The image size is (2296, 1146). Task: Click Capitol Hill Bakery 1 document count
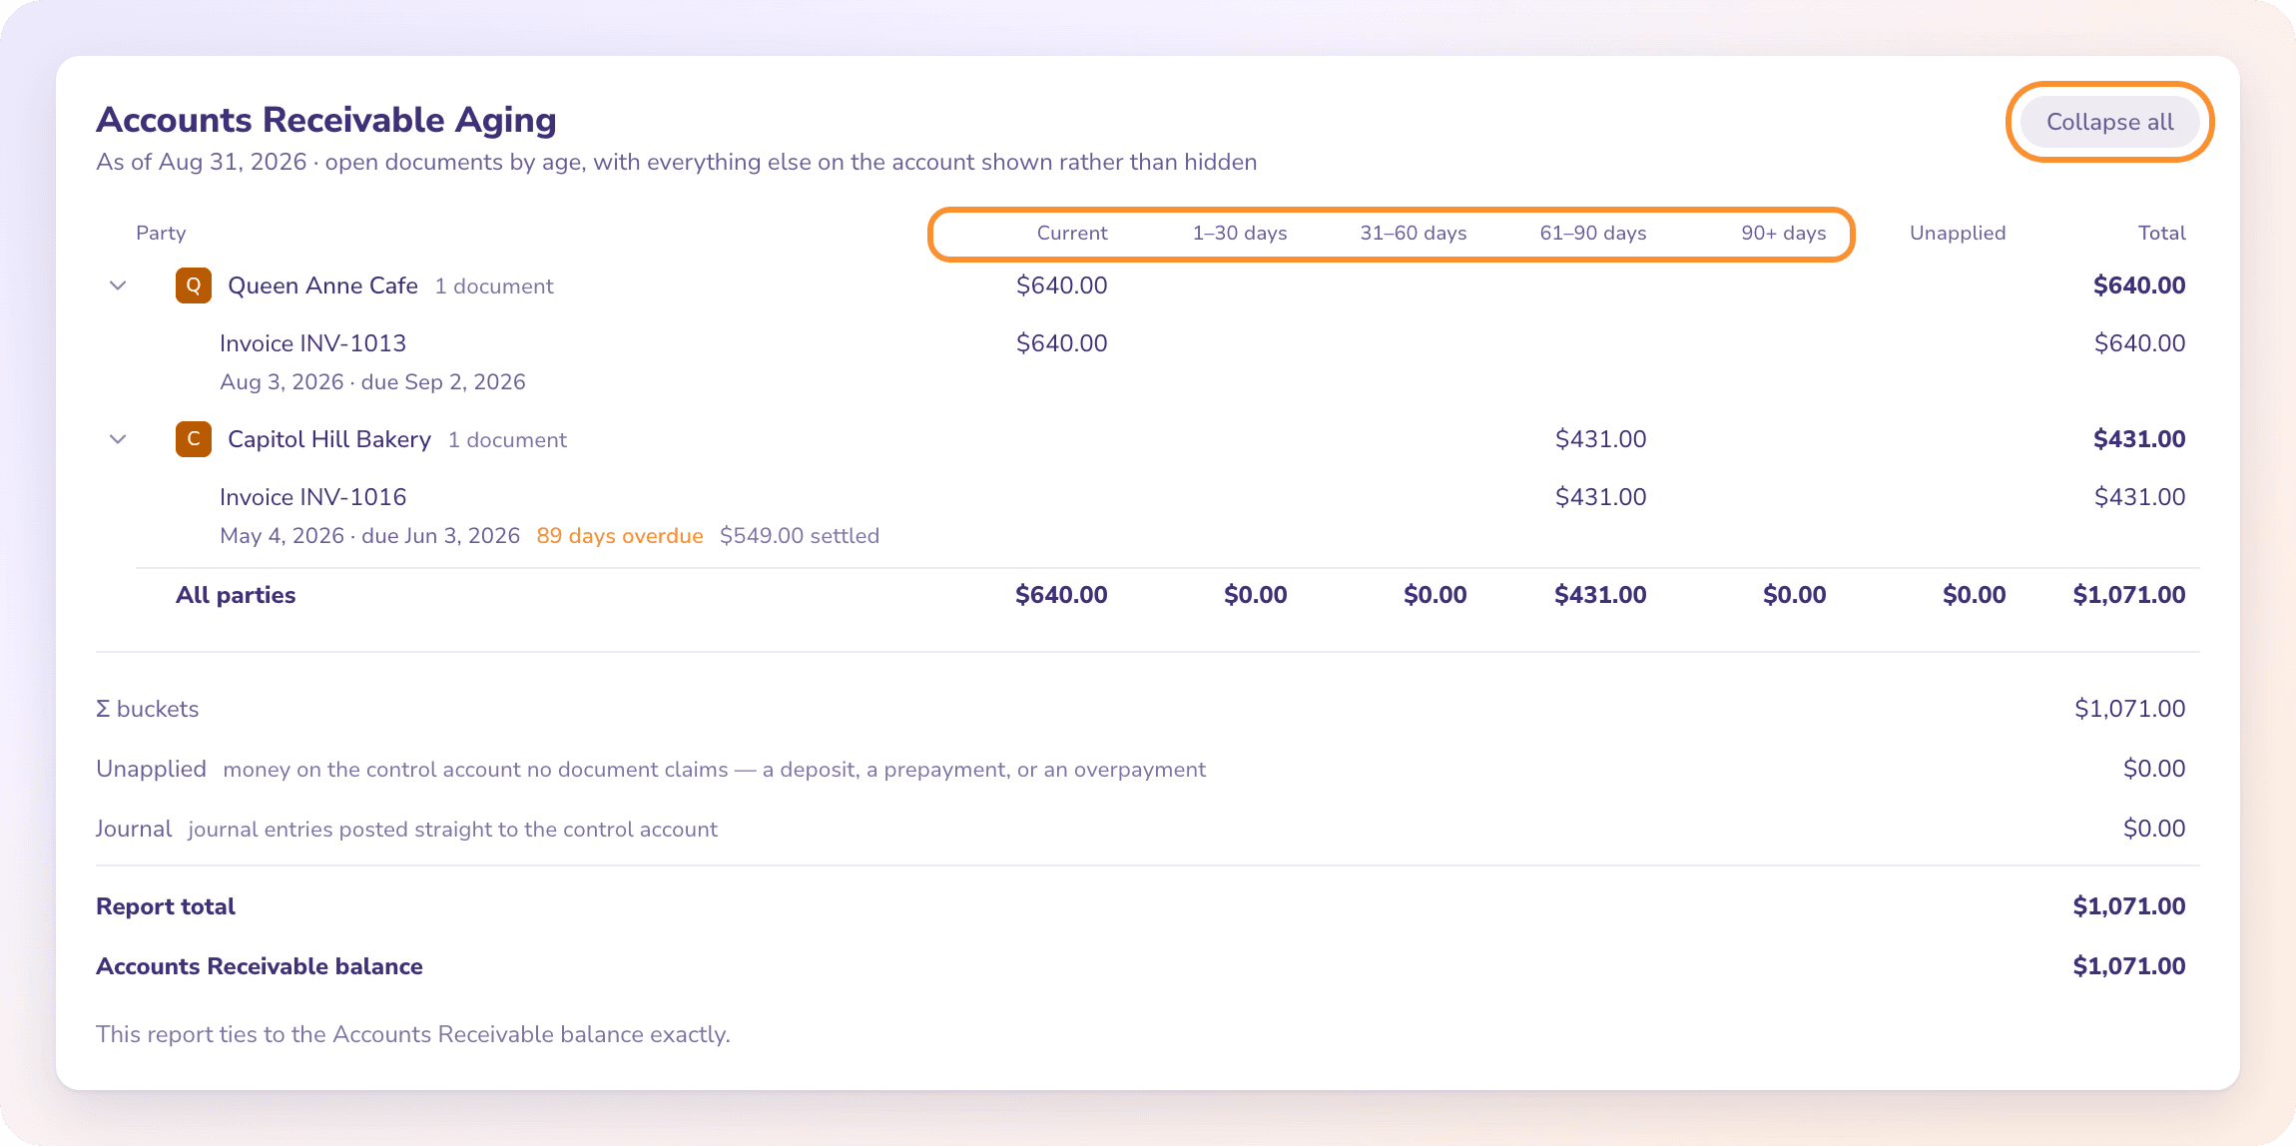click(x=507, y=440)
